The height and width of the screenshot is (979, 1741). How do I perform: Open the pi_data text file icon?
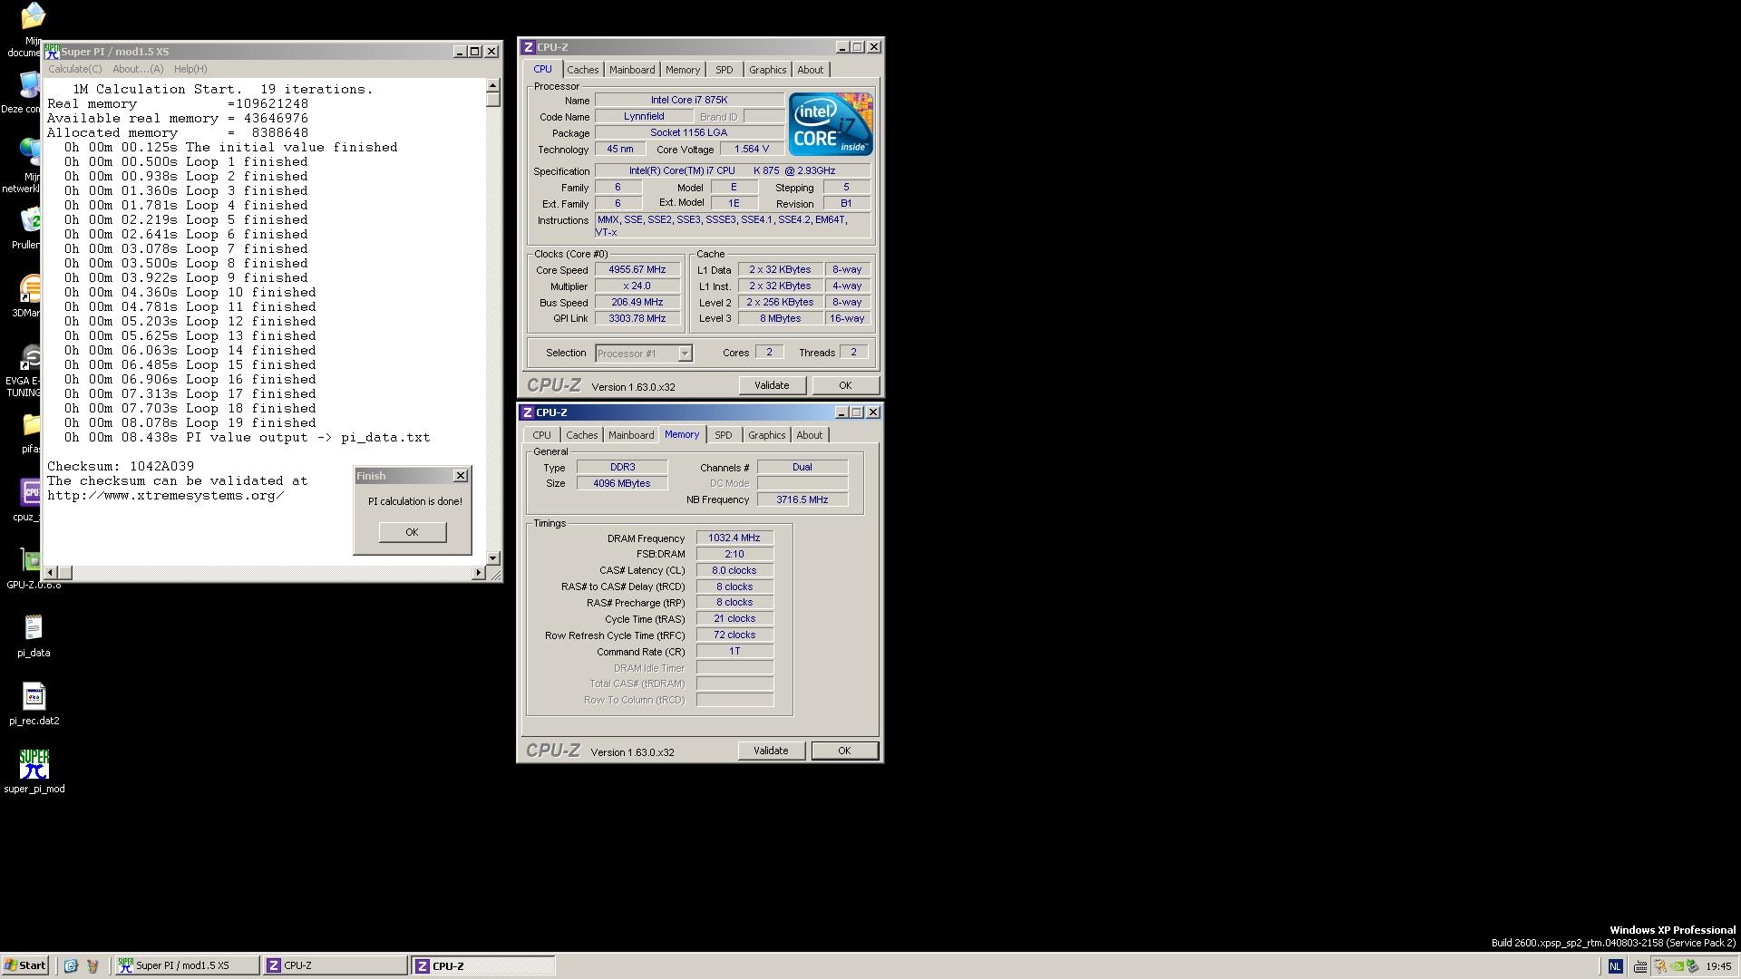pos(34,627)
